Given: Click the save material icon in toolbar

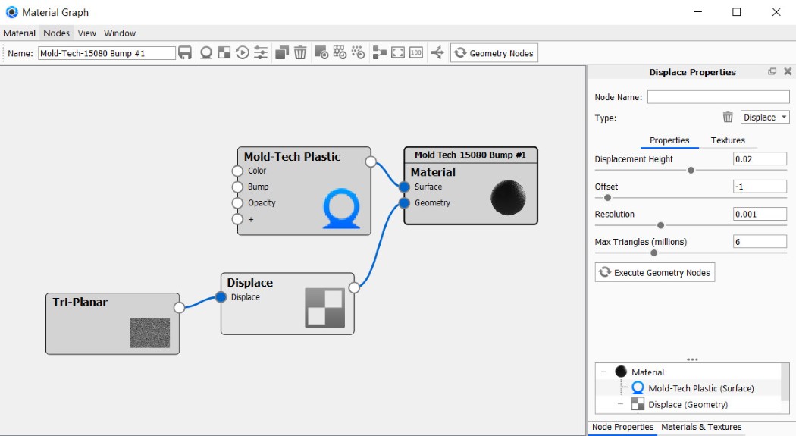Looking at the screenshot, I should (x=185, y=53).
